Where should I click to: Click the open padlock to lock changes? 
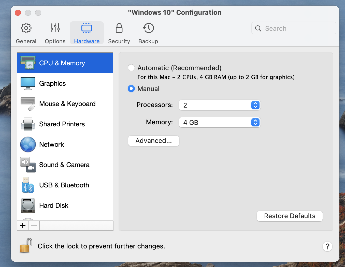tap(26, 245)
